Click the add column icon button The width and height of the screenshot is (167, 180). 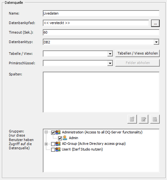click(x=132, y=119)
